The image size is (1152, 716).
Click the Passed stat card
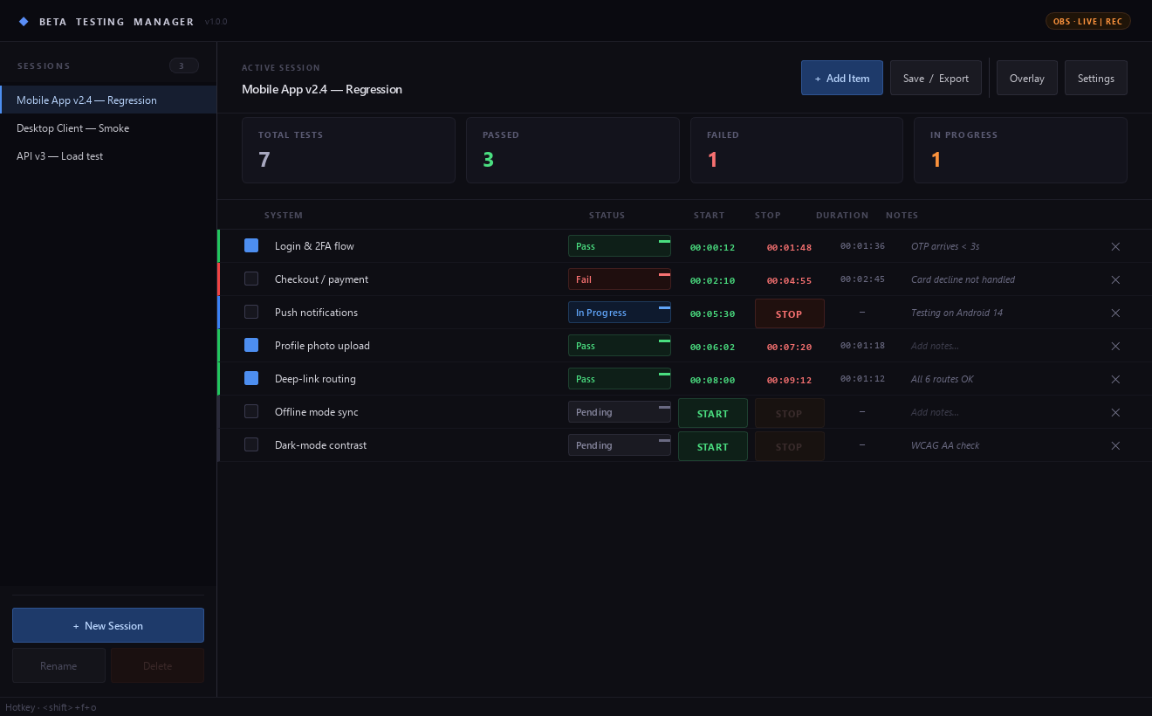(573, 150)
